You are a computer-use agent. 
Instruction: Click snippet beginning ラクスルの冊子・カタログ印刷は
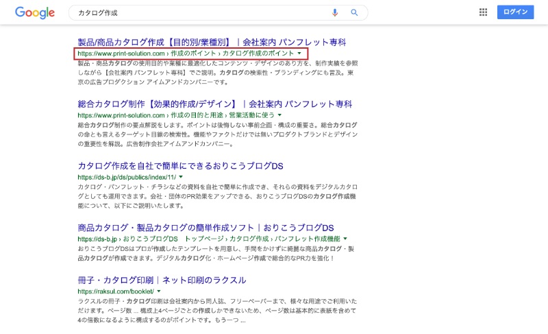coord(217,311)
